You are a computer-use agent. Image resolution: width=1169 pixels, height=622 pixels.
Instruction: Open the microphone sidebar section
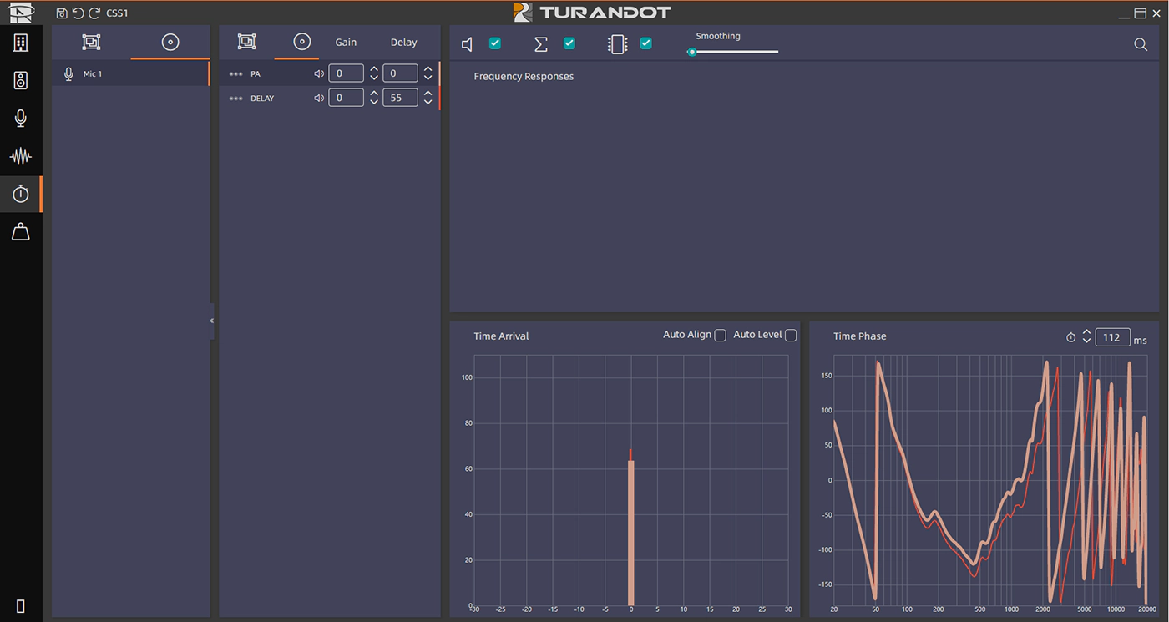(21, 118)
